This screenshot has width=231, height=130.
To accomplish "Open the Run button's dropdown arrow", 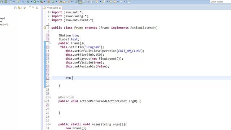I will click(38, 1).
